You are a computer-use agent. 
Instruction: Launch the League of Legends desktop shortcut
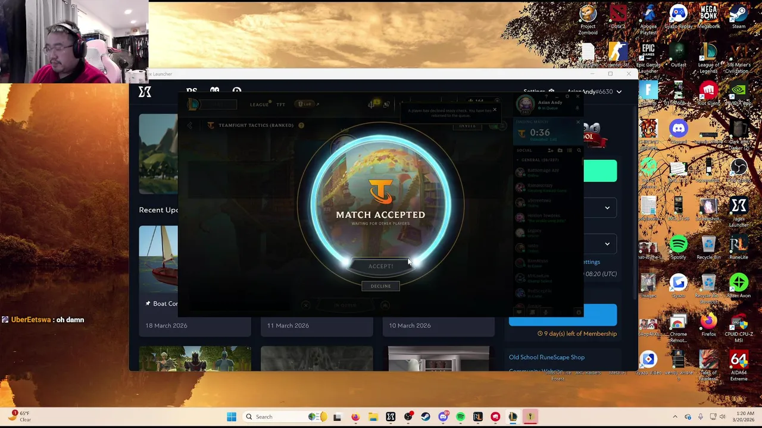point(708,58)
